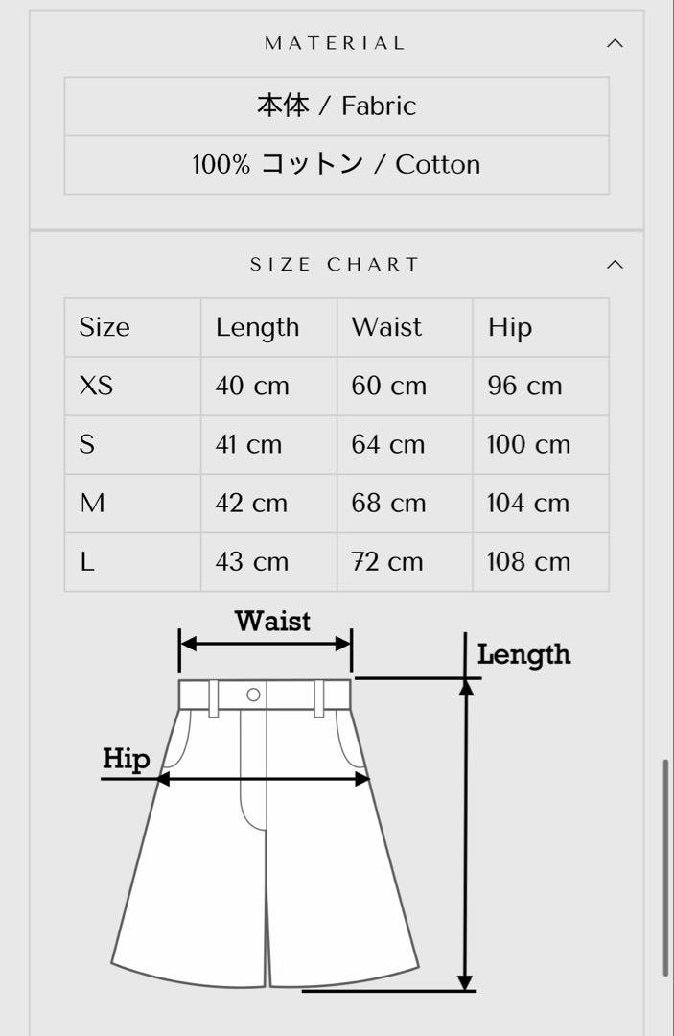Collapse the Size Chart section chevron
Image resolution: width=674 pixels, height=1036 pixels.
pyautogui.click(x=615, y=265)
